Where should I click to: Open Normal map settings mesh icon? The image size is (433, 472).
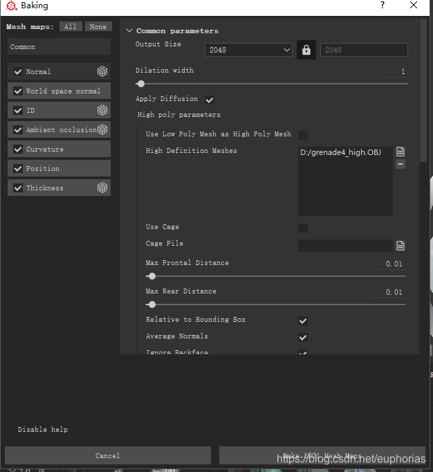[102, 71]
